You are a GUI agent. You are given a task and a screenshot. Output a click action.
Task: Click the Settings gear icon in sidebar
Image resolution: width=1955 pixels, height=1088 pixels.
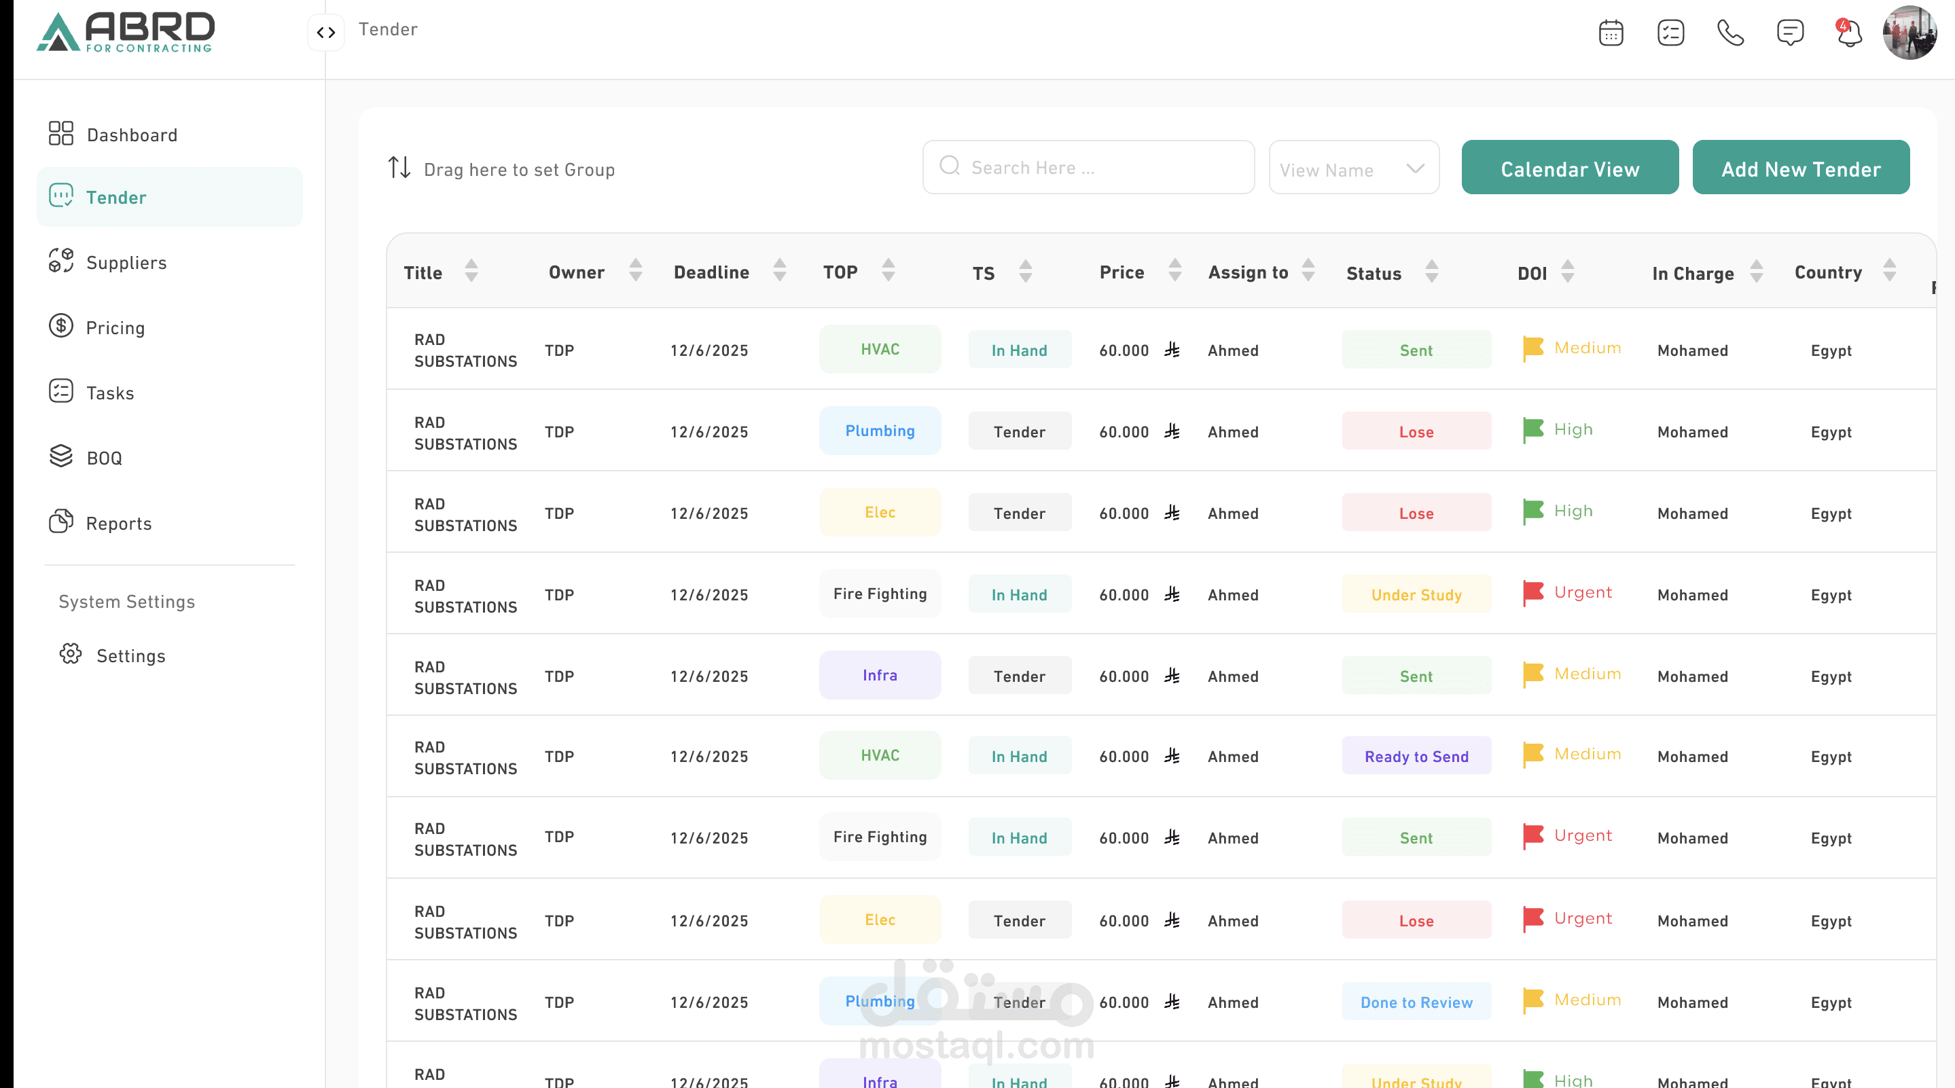point(71,654)
